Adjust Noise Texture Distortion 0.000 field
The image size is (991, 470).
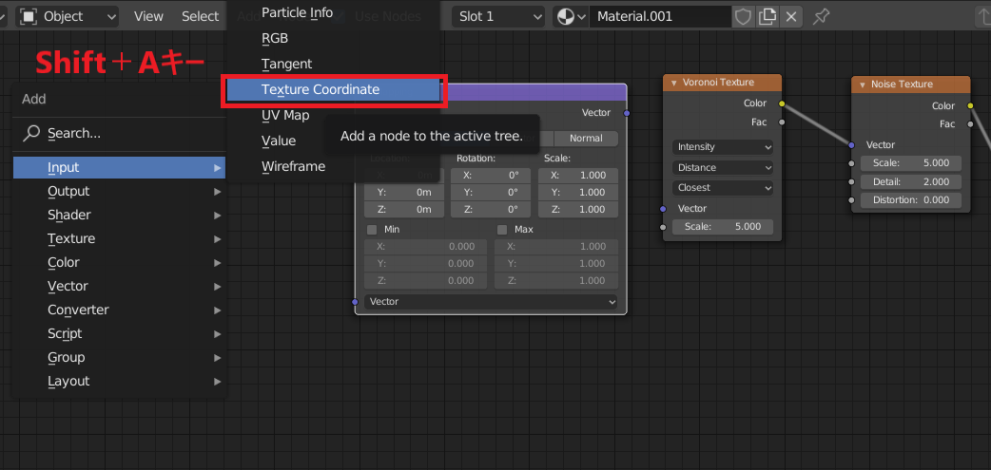[x=911, y=200]
